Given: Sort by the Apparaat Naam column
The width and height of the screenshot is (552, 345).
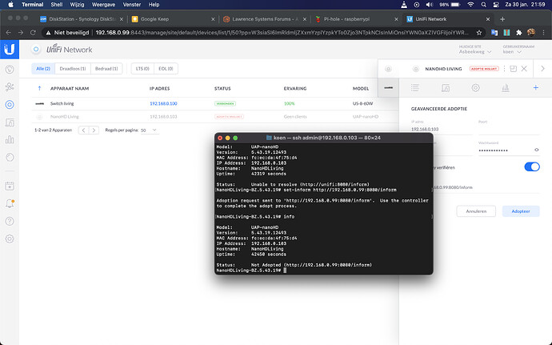Looking at the screenshot, I should click(x=70, y=89).
